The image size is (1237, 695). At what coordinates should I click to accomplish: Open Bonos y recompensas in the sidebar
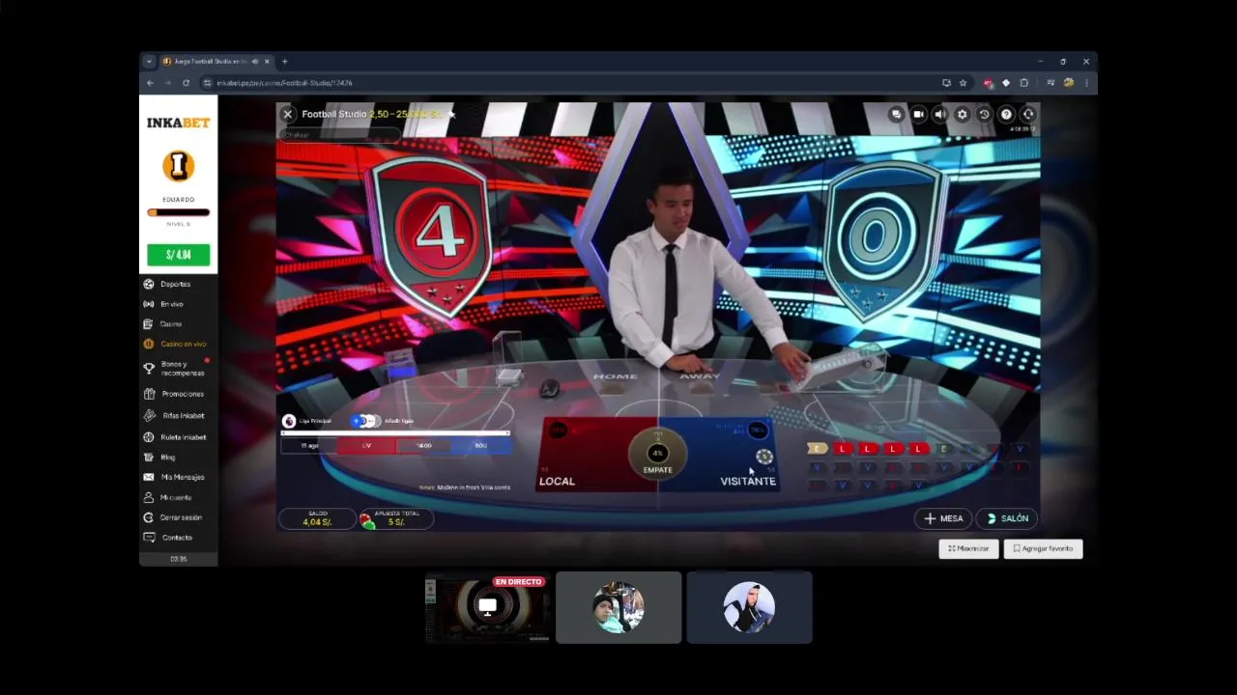pyautogui.click(x=178, y=369)
